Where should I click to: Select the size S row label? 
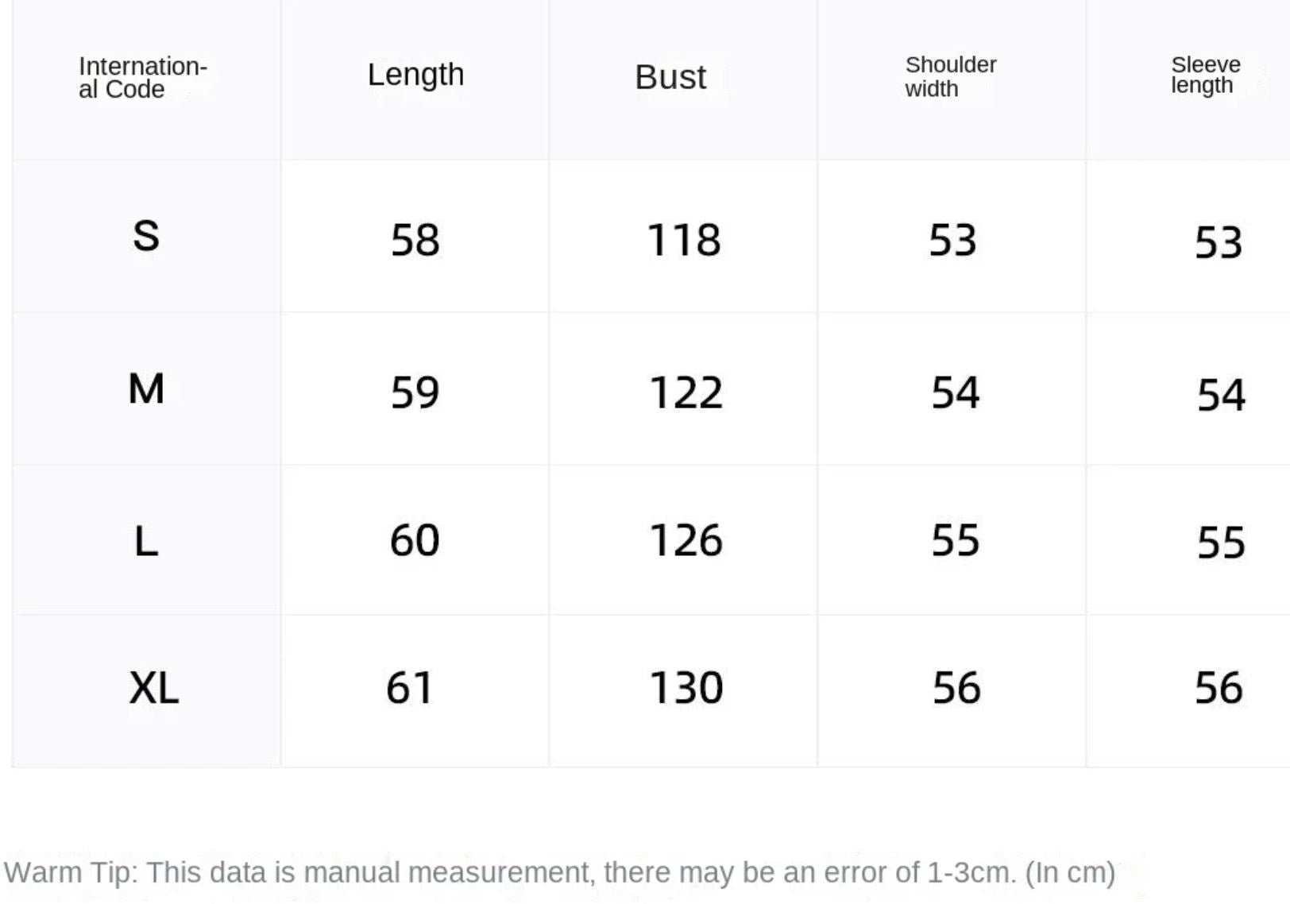[146, 236]
